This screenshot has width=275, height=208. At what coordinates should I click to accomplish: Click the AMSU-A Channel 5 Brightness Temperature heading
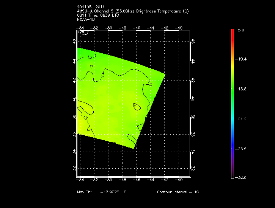pyautogui.click(x=132, y=11)
